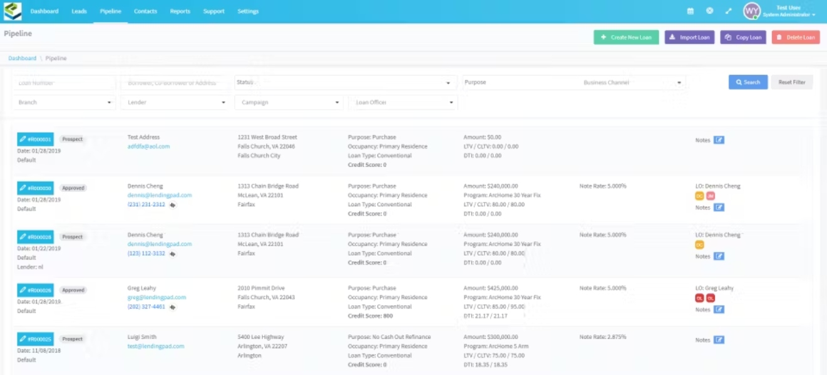Toggle fullscreen with the expand arrows icon

728,11
